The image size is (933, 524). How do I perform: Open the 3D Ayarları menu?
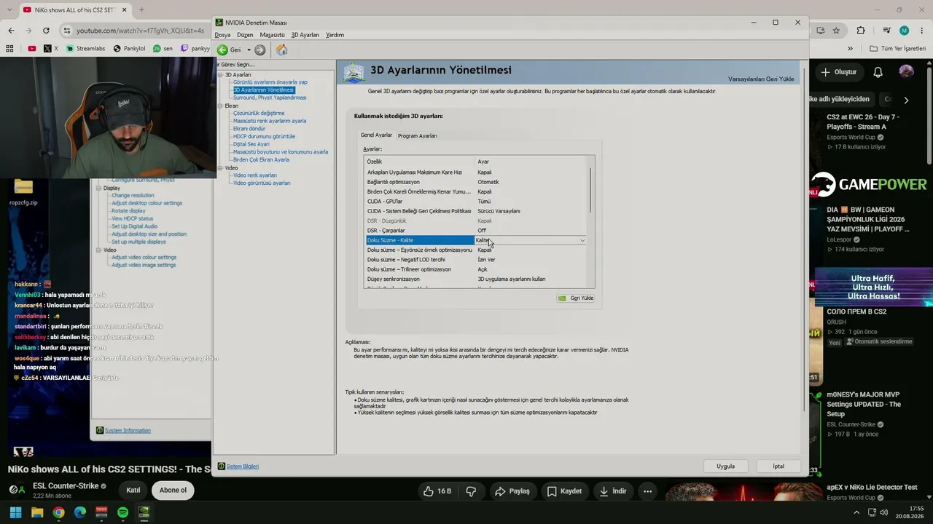[305, 35]
